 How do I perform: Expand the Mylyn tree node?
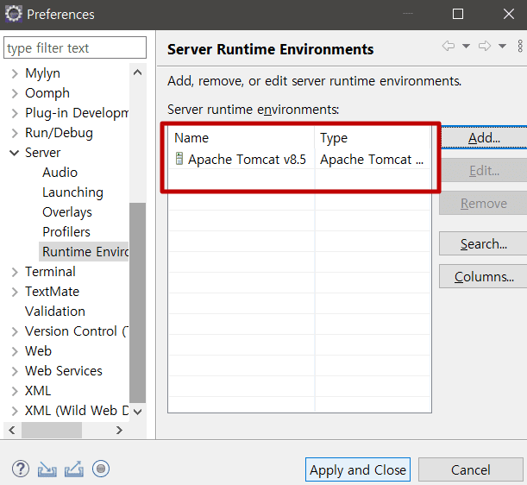(15, 73)
